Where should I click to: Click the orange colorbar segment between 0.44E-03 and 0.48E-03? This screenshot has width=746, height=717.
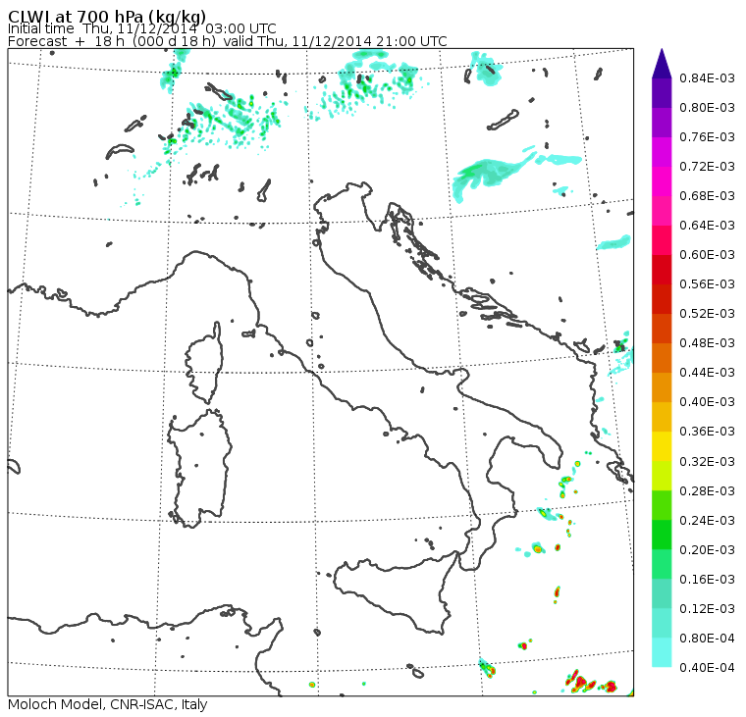(x=662, y=358)
